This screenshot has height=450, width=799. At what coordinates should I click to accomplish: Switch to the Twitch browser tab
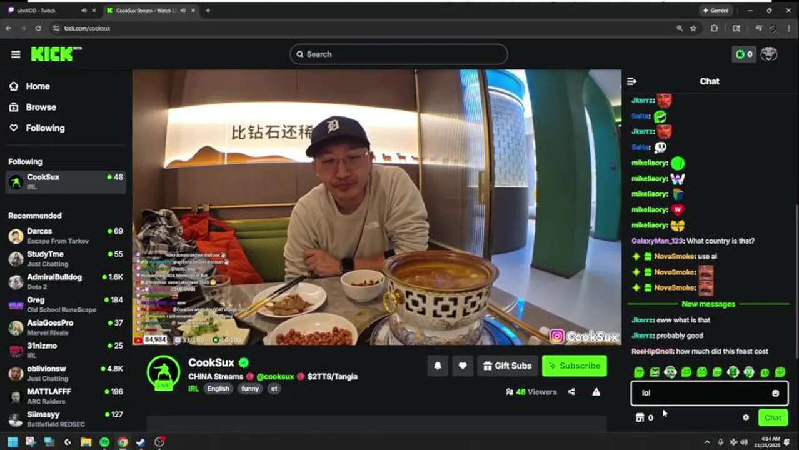coord(50,11)
